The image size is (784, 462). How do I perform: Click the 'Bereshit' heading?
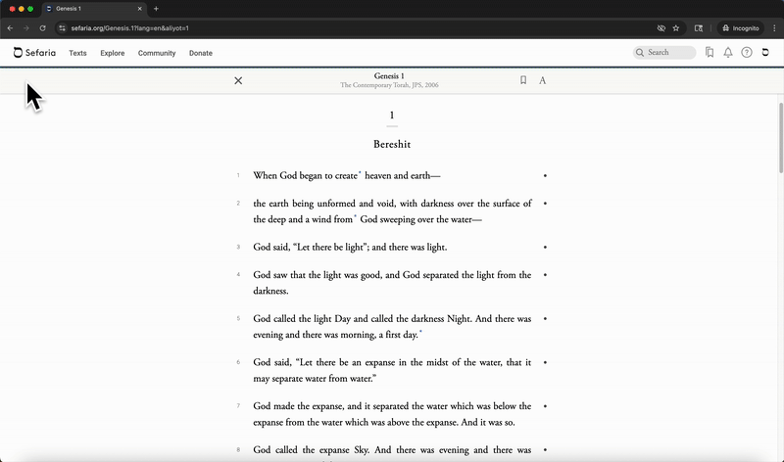tap(392, 144)
